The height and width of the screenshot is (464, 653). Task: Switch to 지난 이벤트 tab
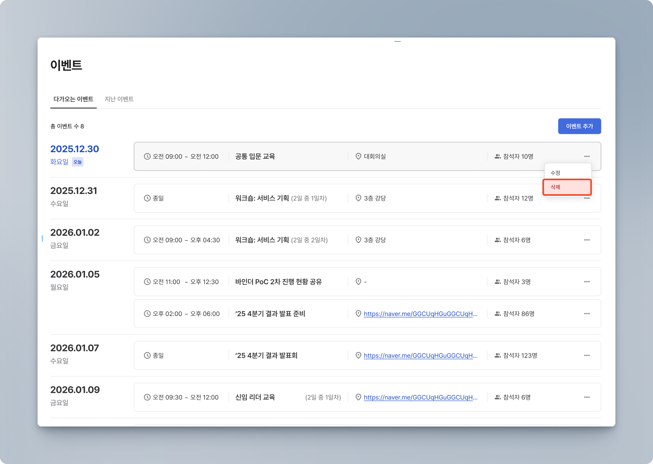pyautogui.click(x=119, y=99)
